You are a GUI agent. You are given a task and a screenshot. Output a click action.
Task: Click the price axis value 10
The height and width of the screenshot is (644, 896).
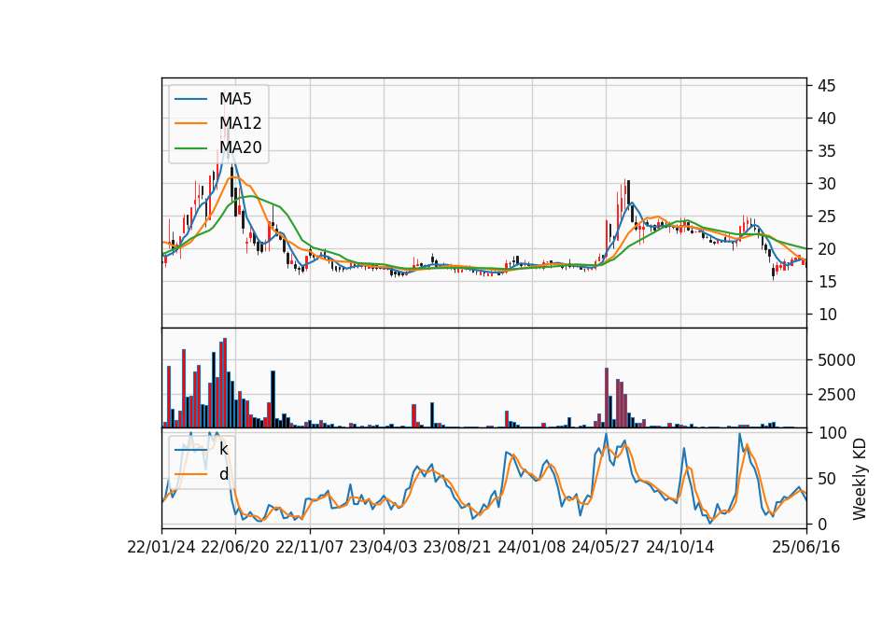point(826,315)
